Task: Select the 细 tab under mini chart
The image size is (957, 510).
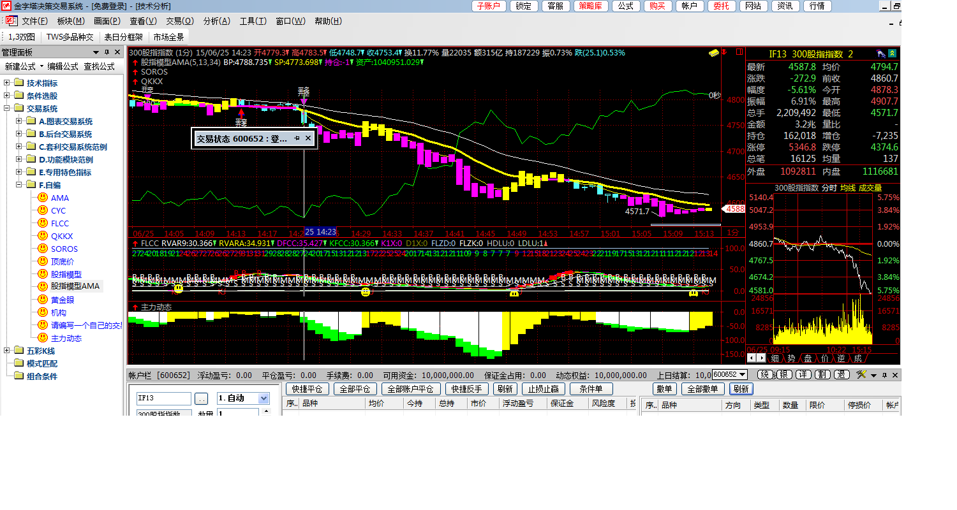Action: click(775, 358)
